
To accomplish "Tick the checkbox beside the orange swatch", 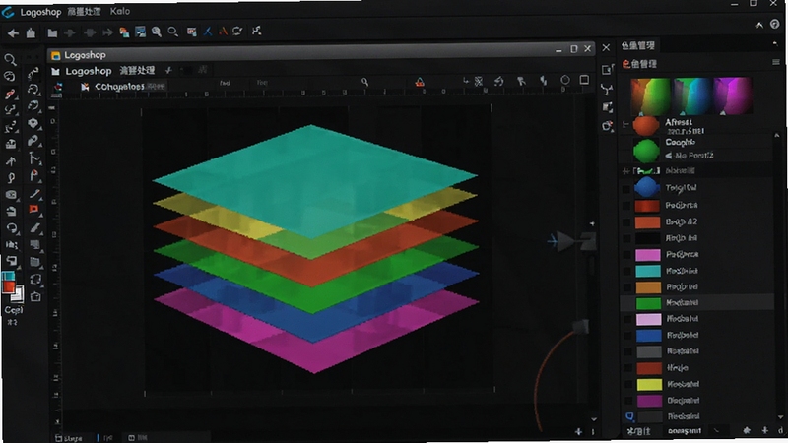I will [626, 222].
